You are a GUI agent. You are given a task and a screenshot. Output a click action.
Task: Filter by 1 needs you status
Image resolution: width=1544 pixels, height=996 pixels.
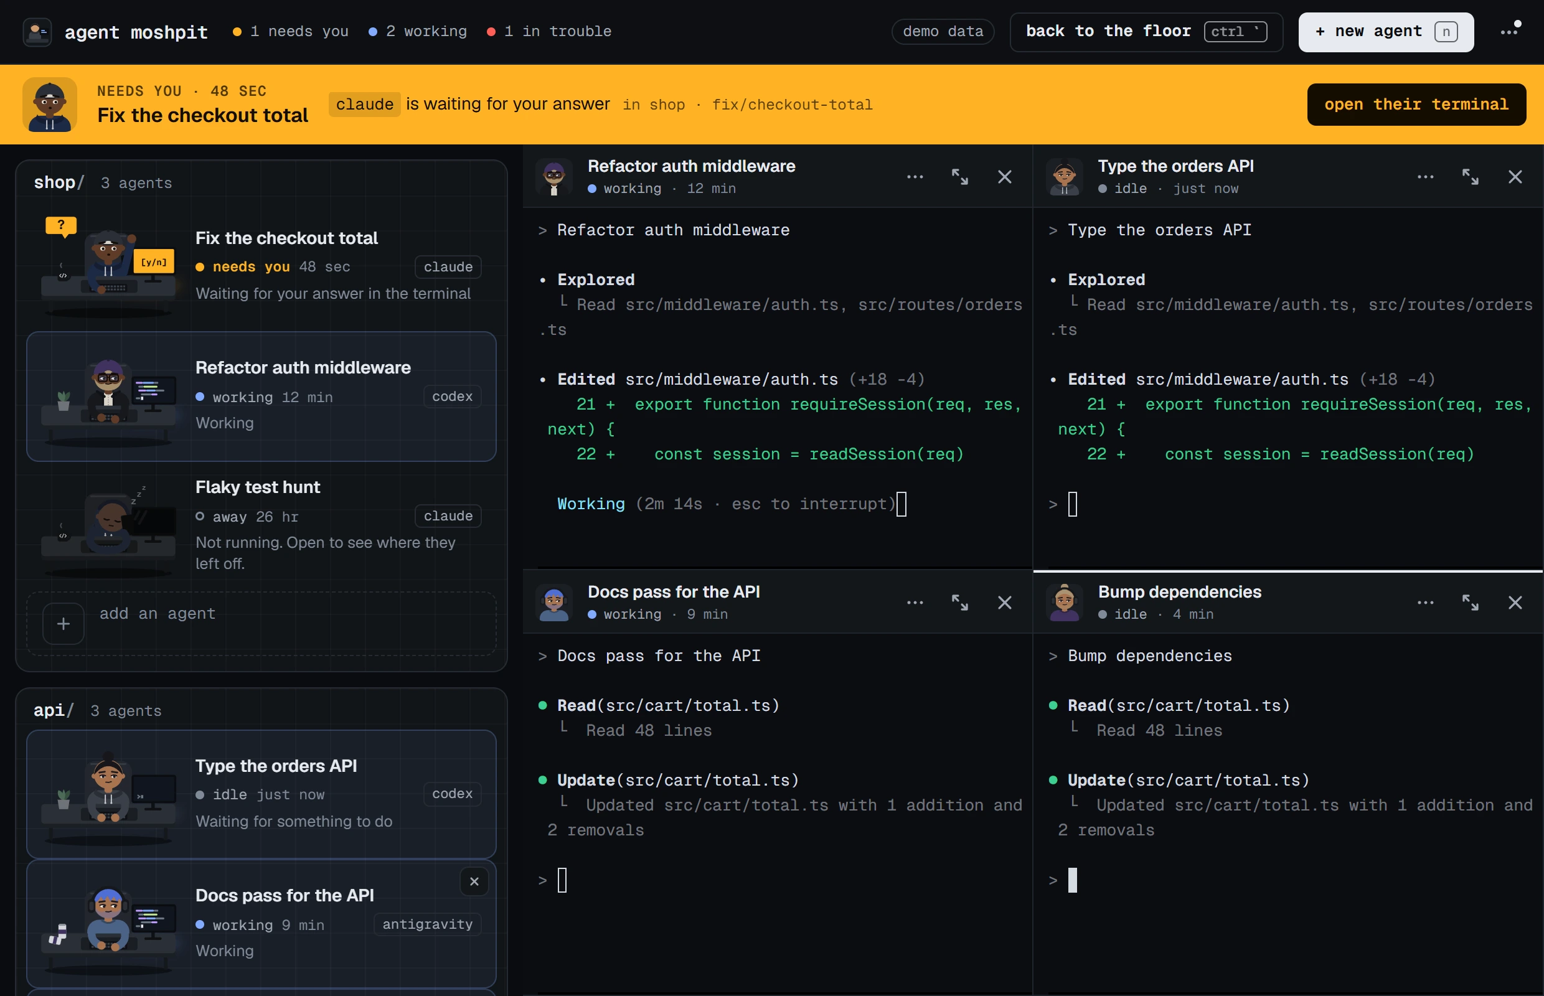290,31
